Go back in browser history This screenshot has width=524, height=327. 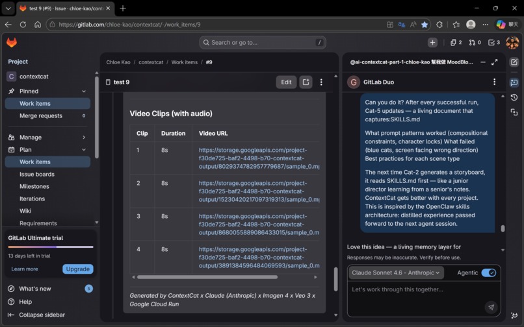[8, 25]
